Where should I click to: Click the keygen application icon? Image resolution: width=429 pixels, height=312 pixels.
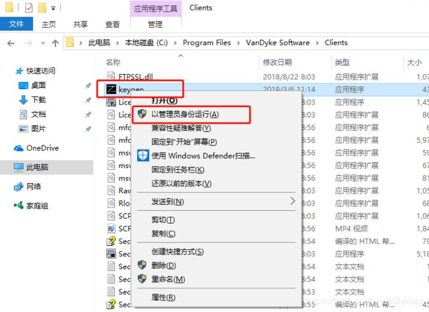[x=112, y=89]
